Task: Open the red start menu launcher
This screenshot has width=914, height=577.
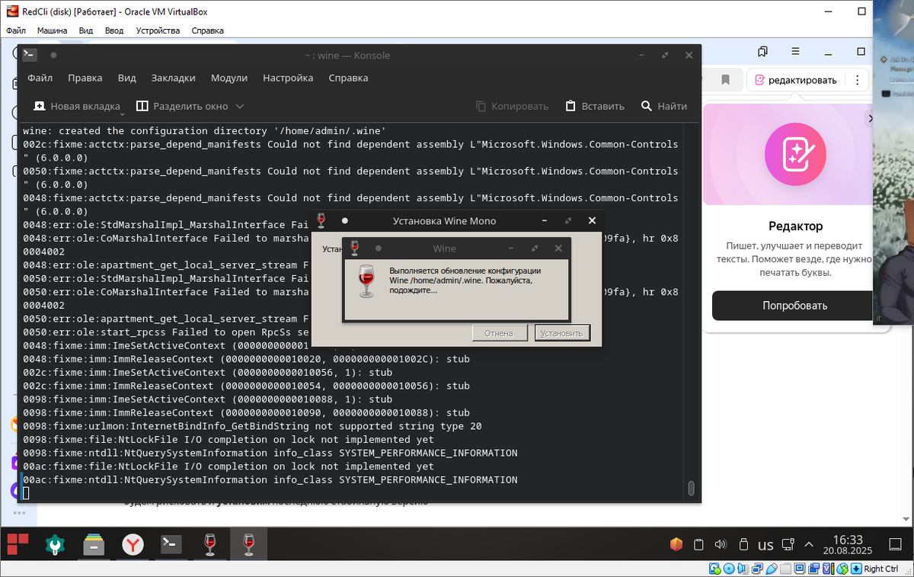Action: point(18,544)
